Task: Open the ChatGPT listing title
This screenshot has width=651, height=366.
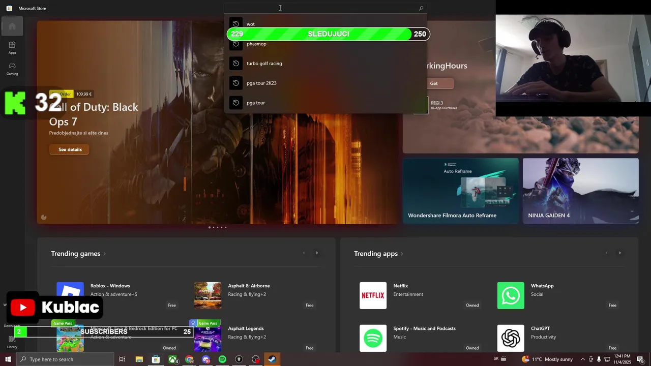Action: pyautogui.click(x=540, y=328)
